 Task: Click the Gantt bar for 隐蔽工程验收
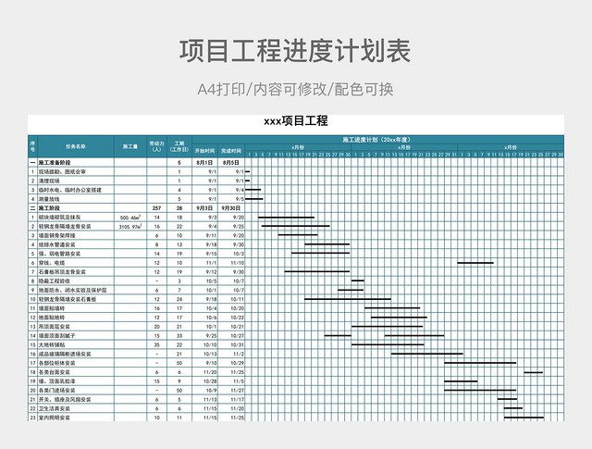(358, 281)
